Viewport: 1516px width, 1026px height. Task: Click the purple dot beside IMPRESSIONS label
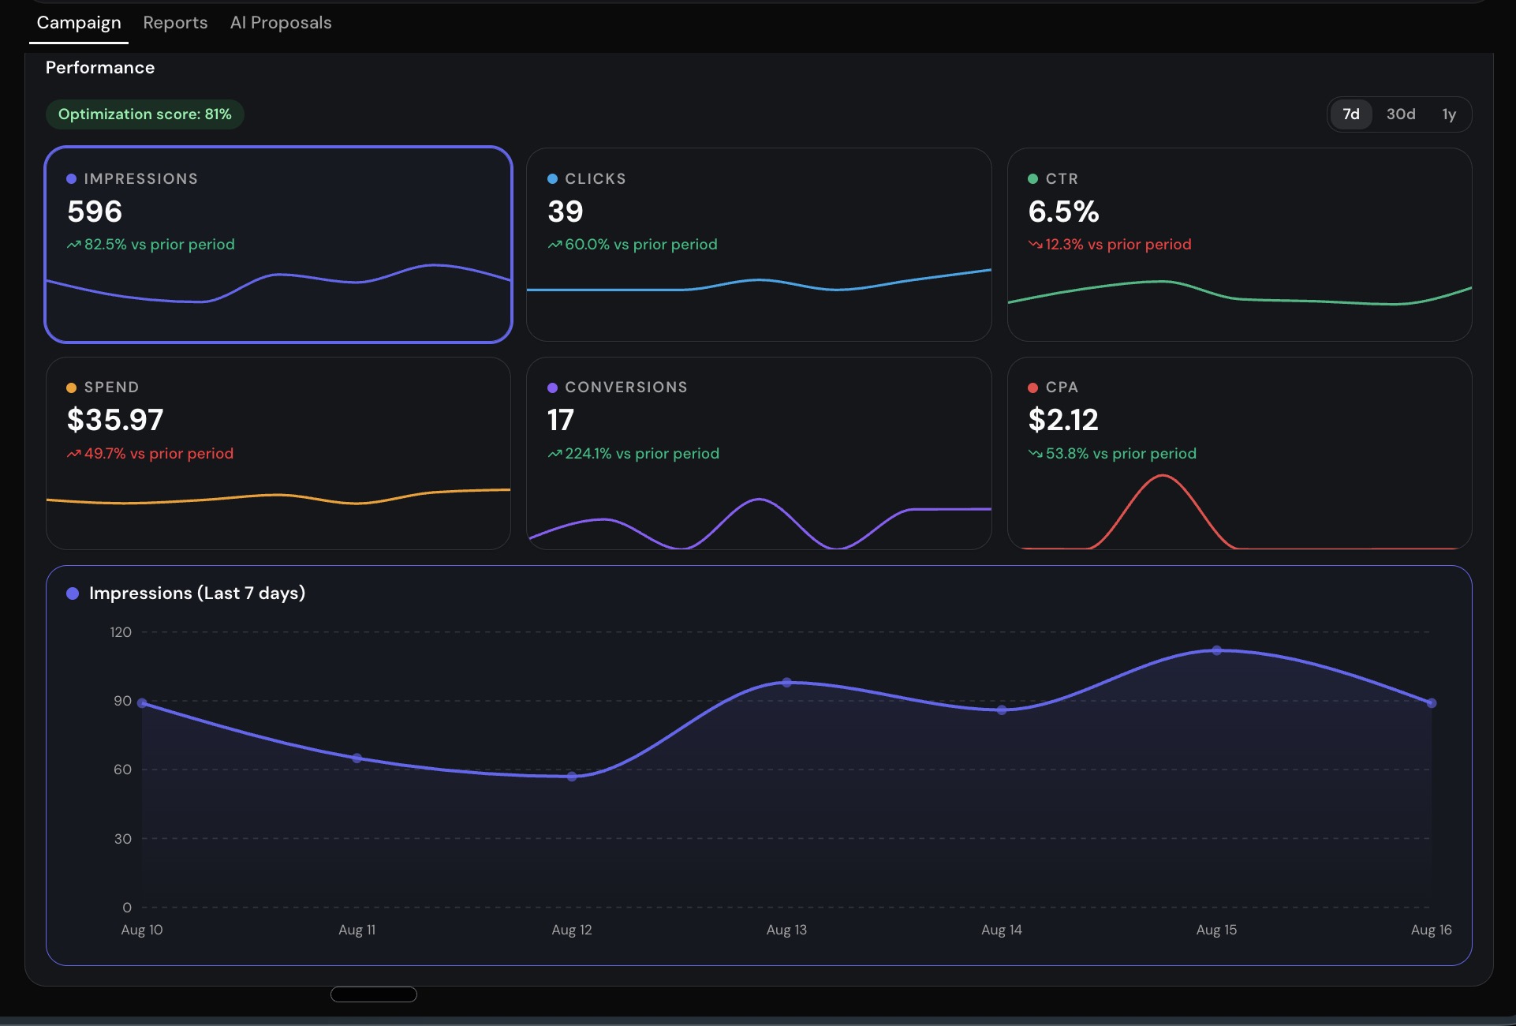click(x=72, y=179)
